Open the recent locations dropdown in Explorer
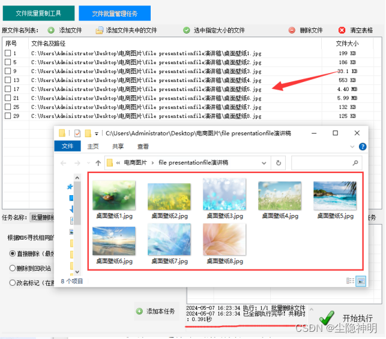Viewport: 386px width, 339px height. click(x=89, y=163)
